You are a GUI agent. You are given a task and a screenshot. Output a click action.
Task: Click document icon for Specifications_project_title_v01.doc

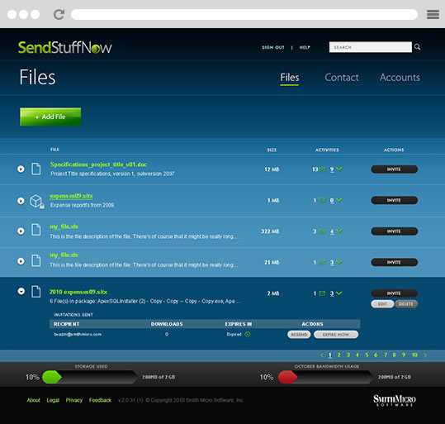click(36, 169)
